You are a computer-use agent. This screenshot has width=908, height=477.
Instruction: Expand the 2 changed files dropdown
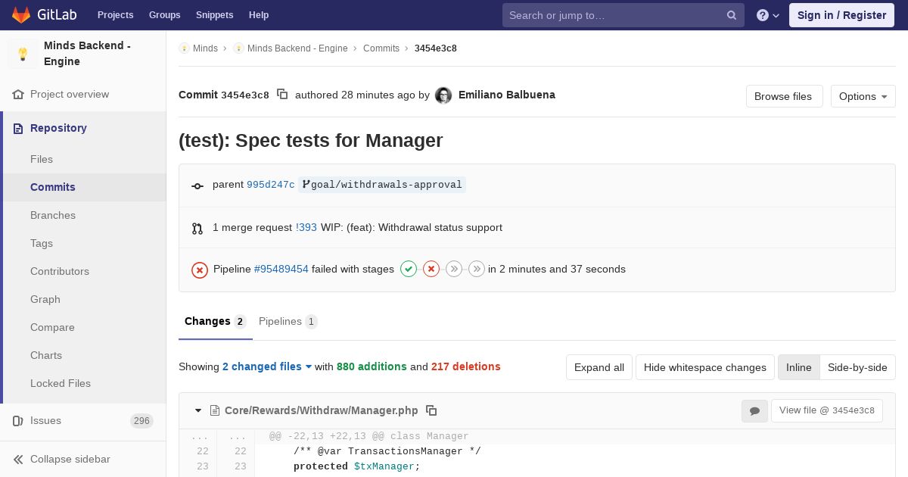267,366
